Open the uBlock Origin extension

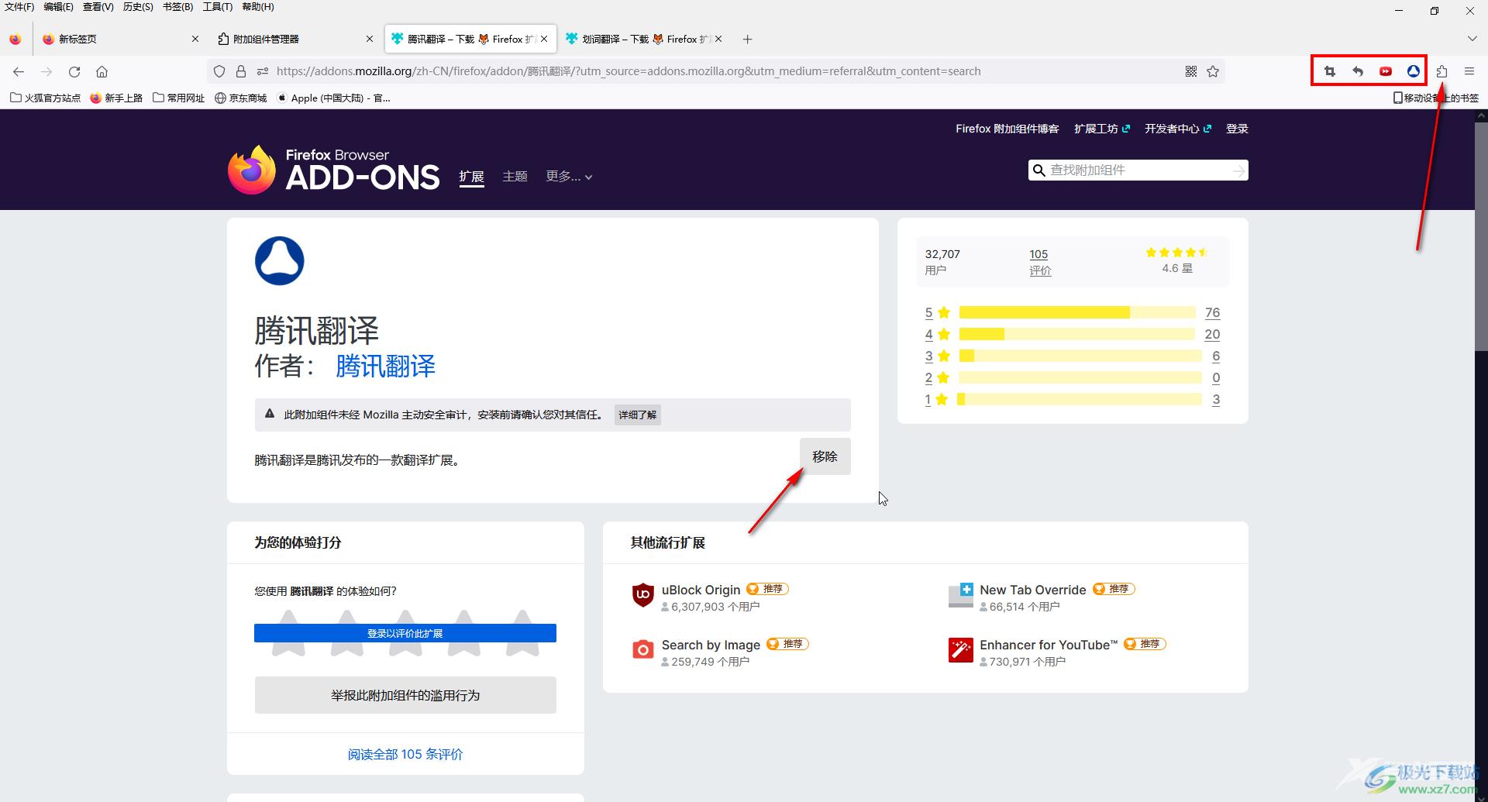(701, 590)
